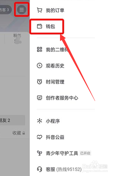Image resolution: width=116 pixels, height=176 pixels.
Task: Tap the mini program star icon
Action: click(40, 121)
